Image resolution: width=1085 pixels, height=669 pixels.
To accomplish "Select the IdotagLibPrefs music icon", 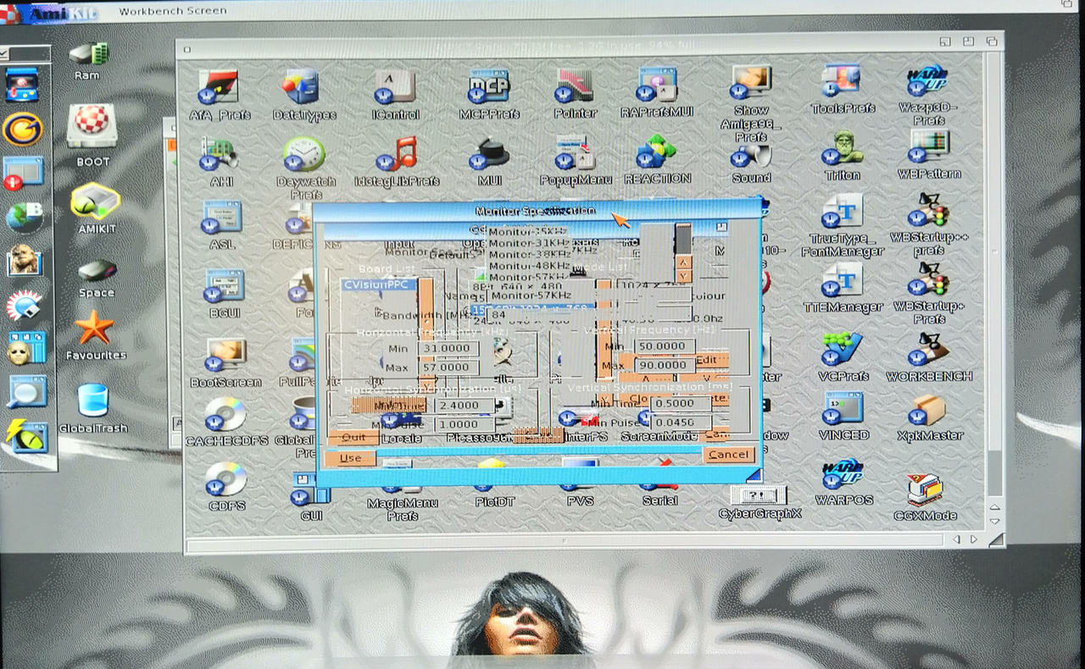I will pos(397,154).
